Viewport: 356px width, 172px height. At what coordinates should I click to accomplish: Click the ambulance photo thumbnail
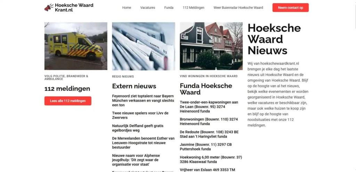tap(76, 46)
